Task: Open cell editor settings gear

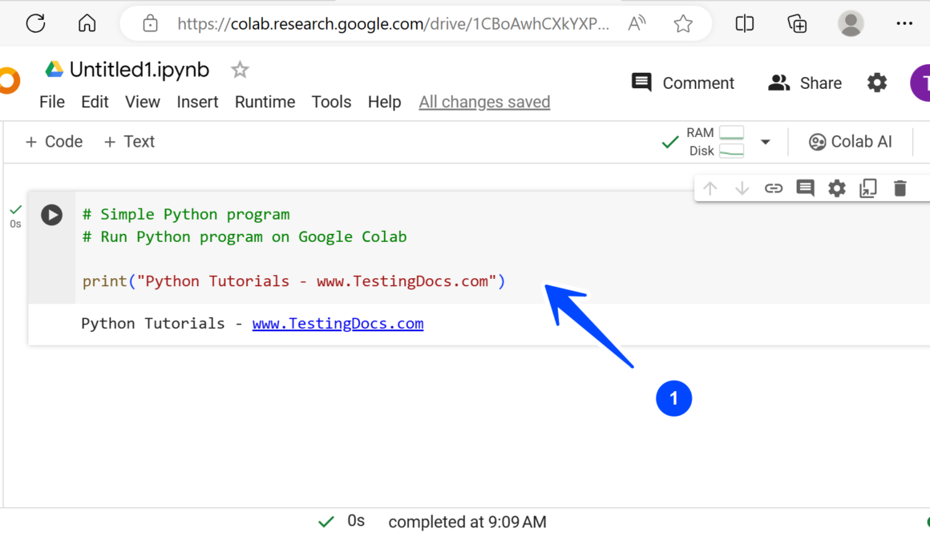Action: [836, 188]
